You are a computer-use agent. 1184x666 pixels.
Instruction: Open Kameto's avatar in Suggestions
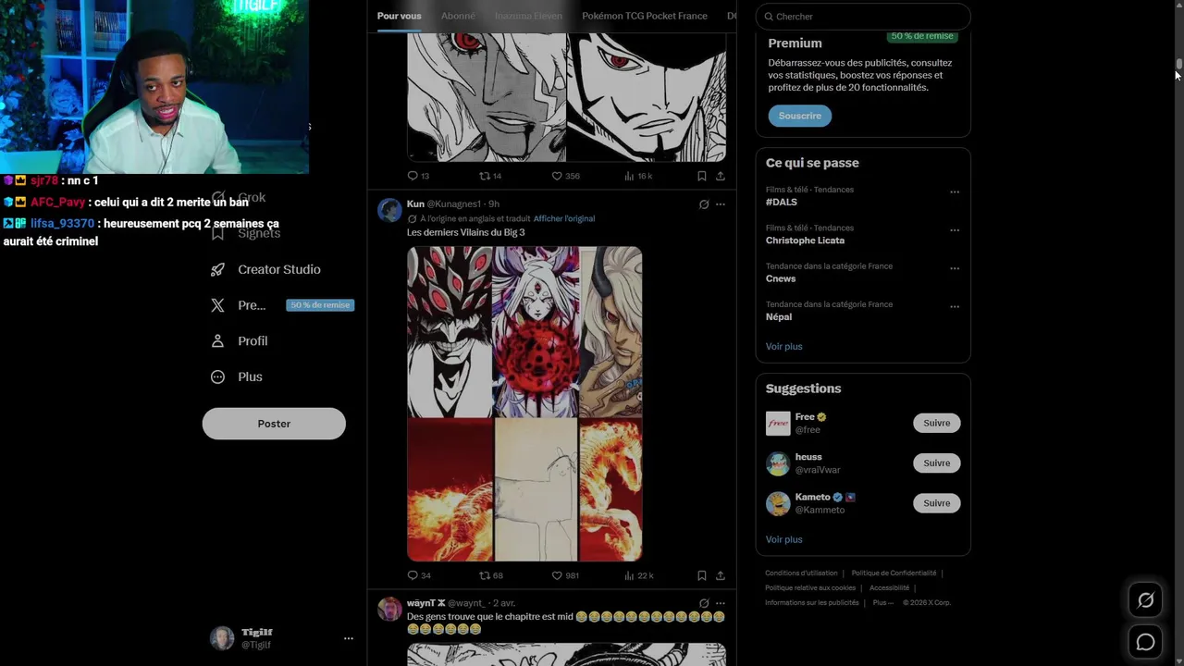(x=778, y=503)
